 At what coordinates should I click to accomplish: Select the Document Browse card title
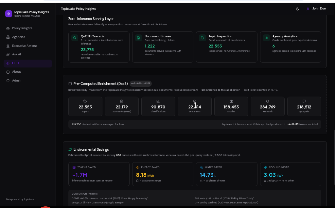tap(158, 36)
